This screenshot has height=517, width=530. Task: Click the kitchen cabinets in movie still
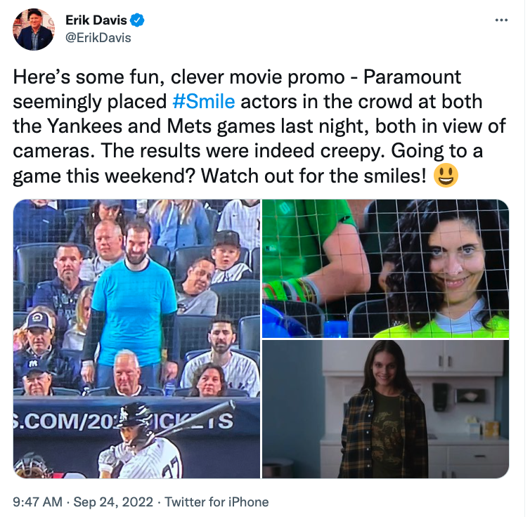450,358
